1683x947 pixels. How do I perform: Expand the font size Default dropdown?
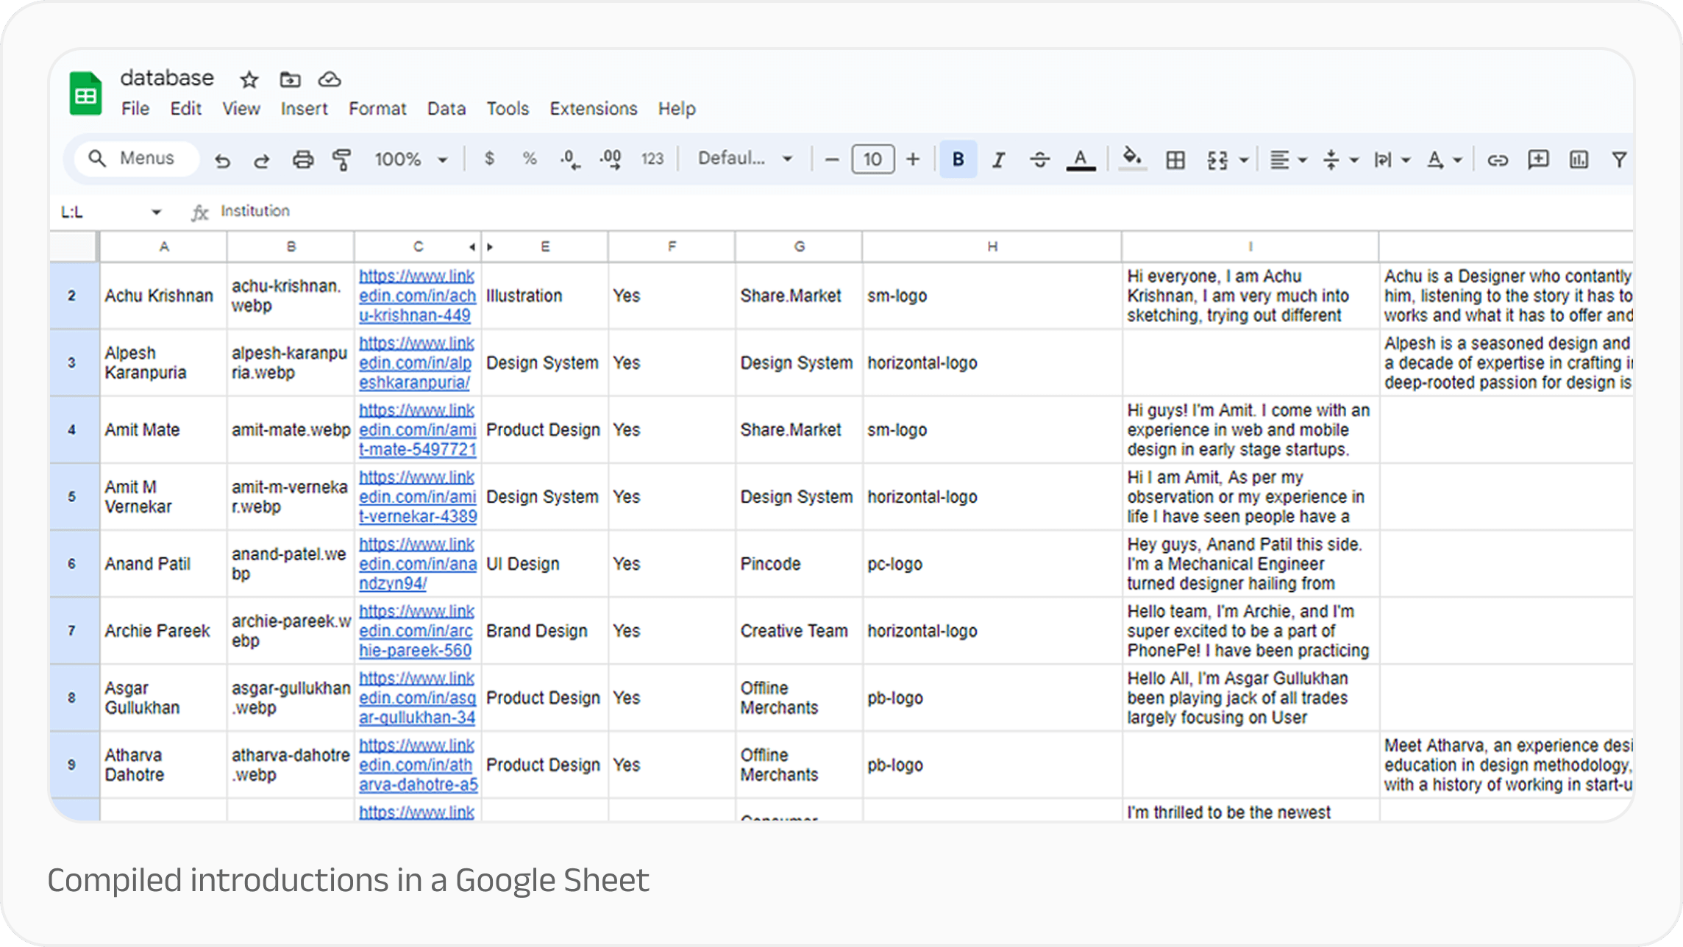coord(787,158)
